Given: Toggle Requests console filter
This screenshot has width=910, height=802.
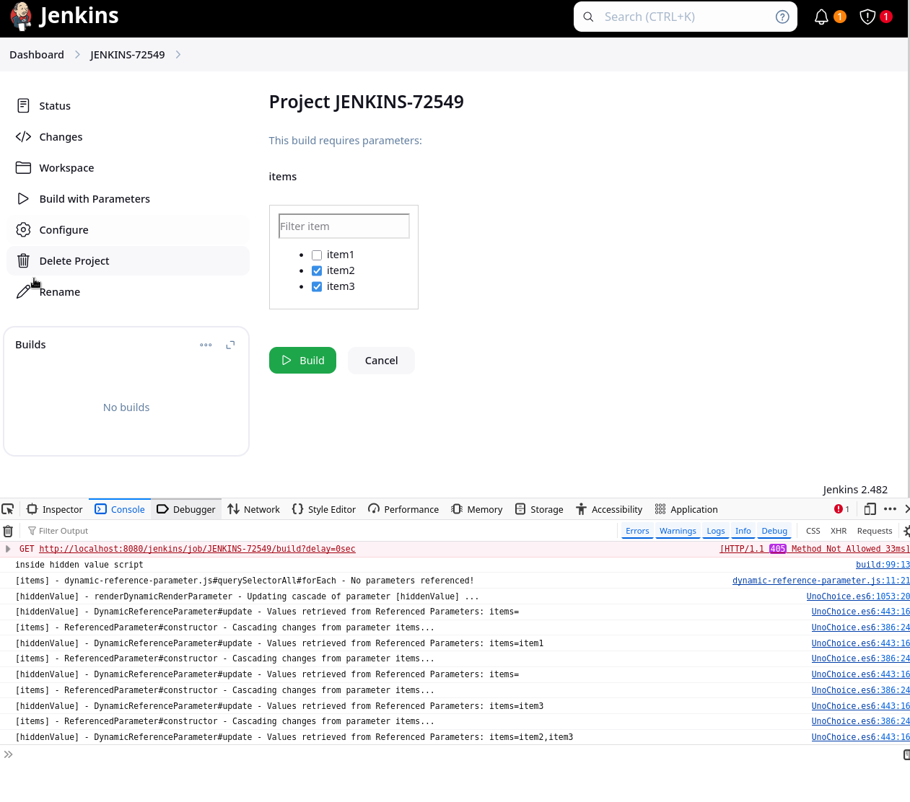Looking at the screenshot, I should (x=875, y=531).
